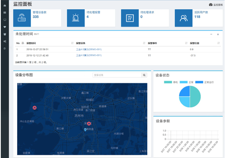Focus the device search field in 设备分布图
Screen dimensions: 225x158
[117, 75]
